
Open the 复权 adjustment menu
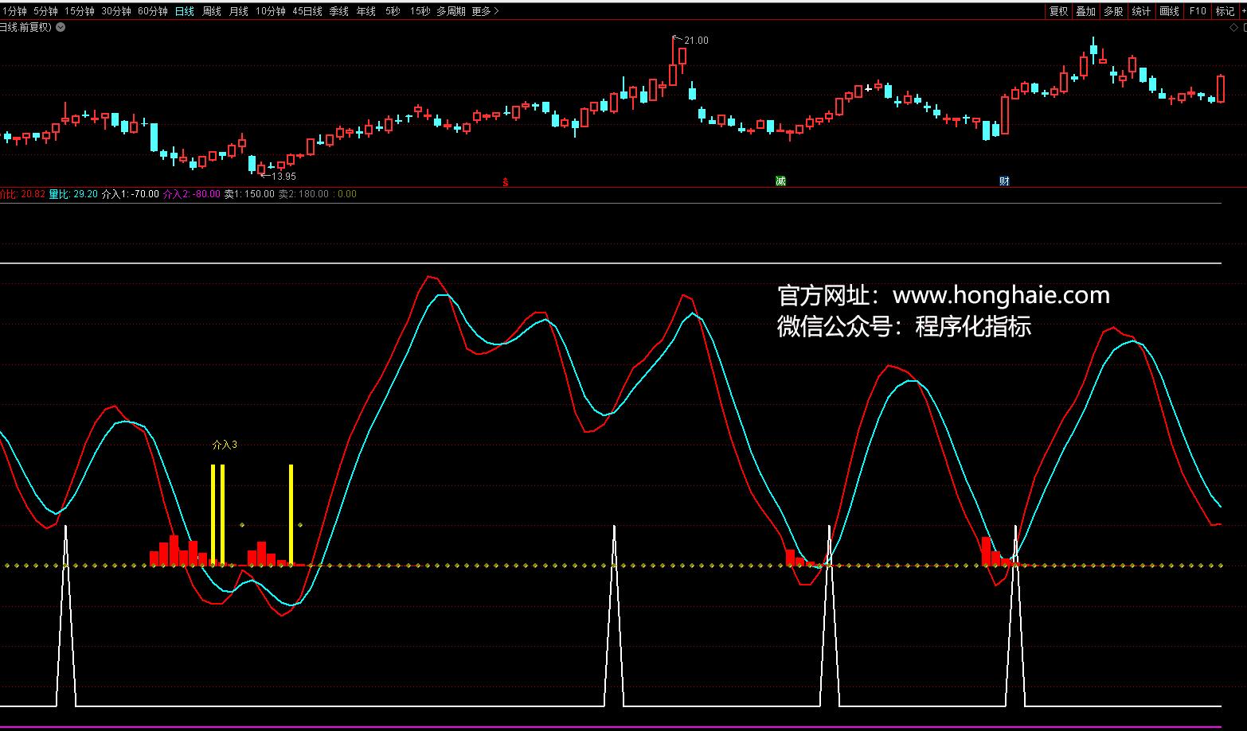tap(1058, 11)
